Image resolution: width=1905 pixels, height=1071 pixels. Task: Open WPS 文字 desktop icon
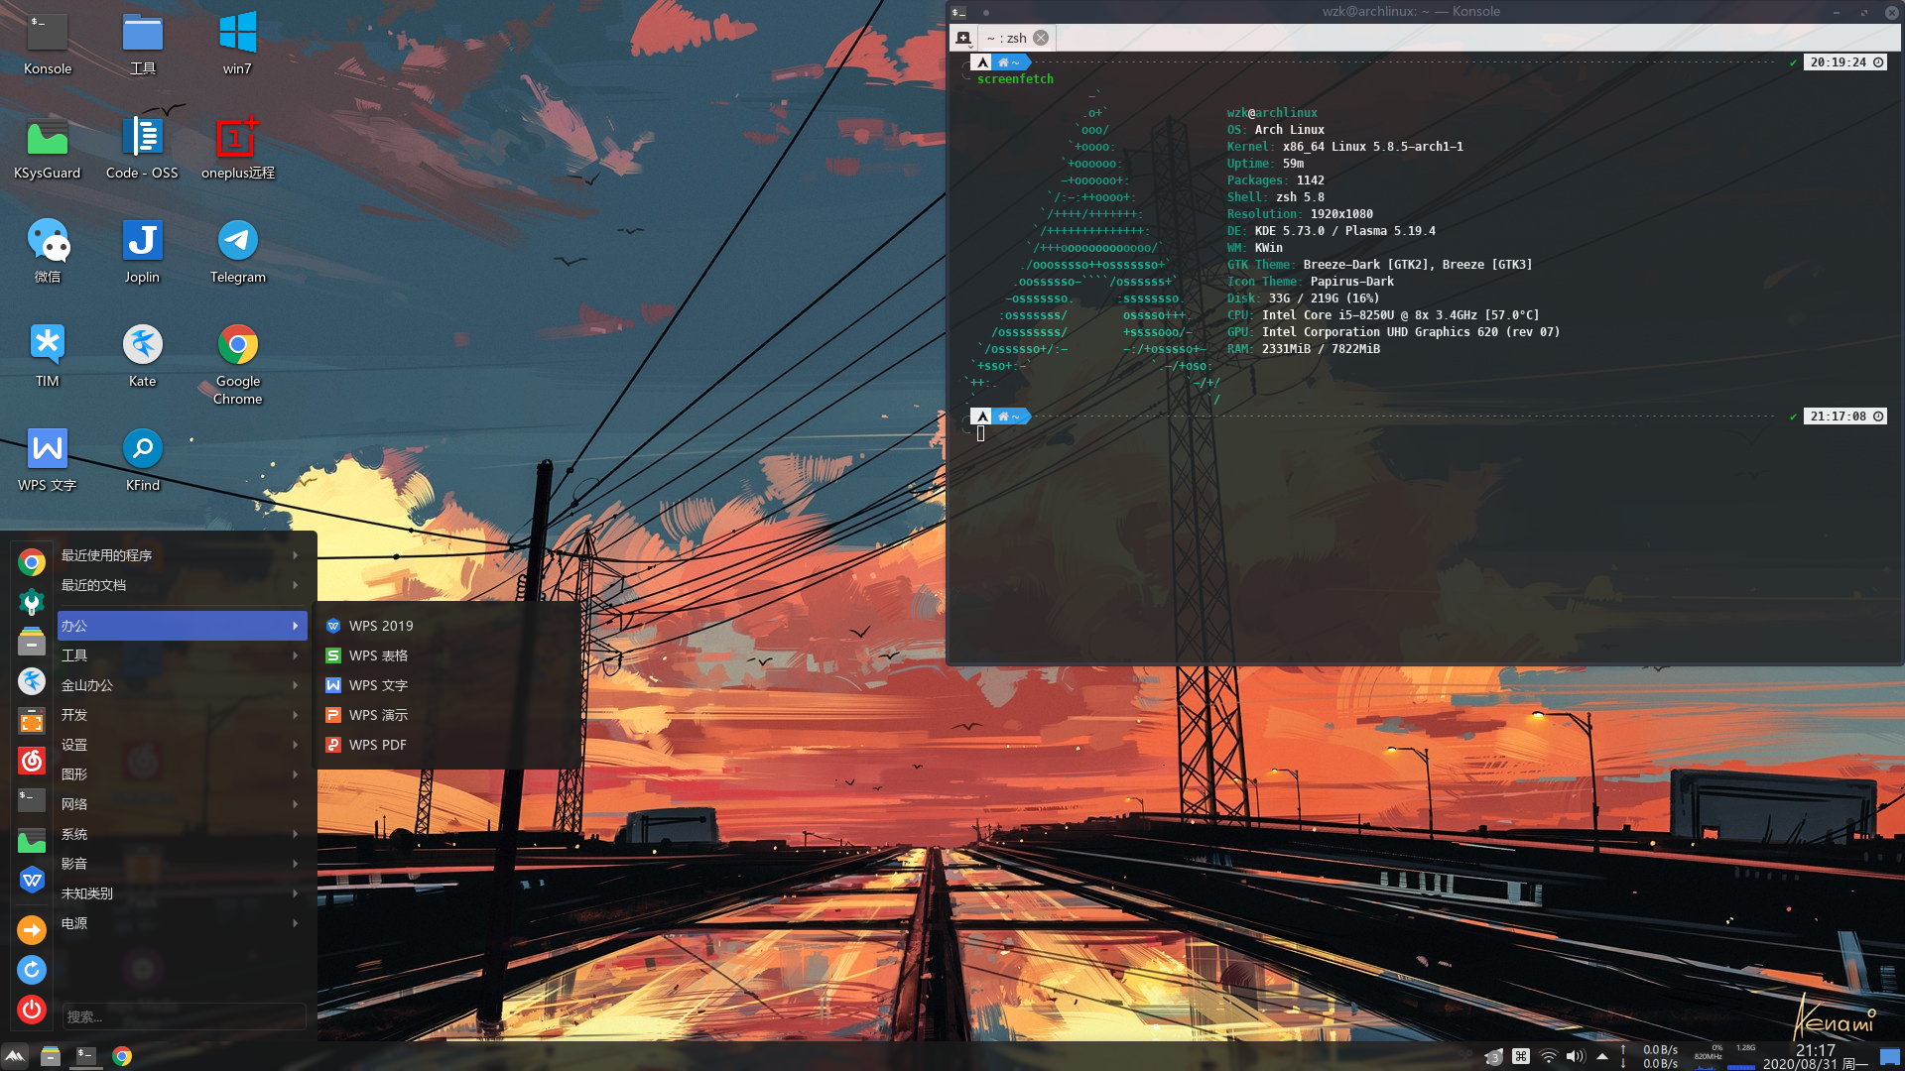[x=47, y=460]
